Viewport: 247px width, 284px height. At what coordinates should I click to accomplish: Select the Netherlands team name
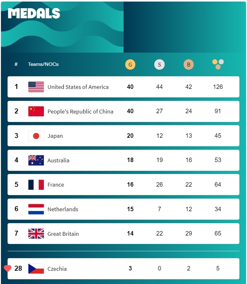63,209
